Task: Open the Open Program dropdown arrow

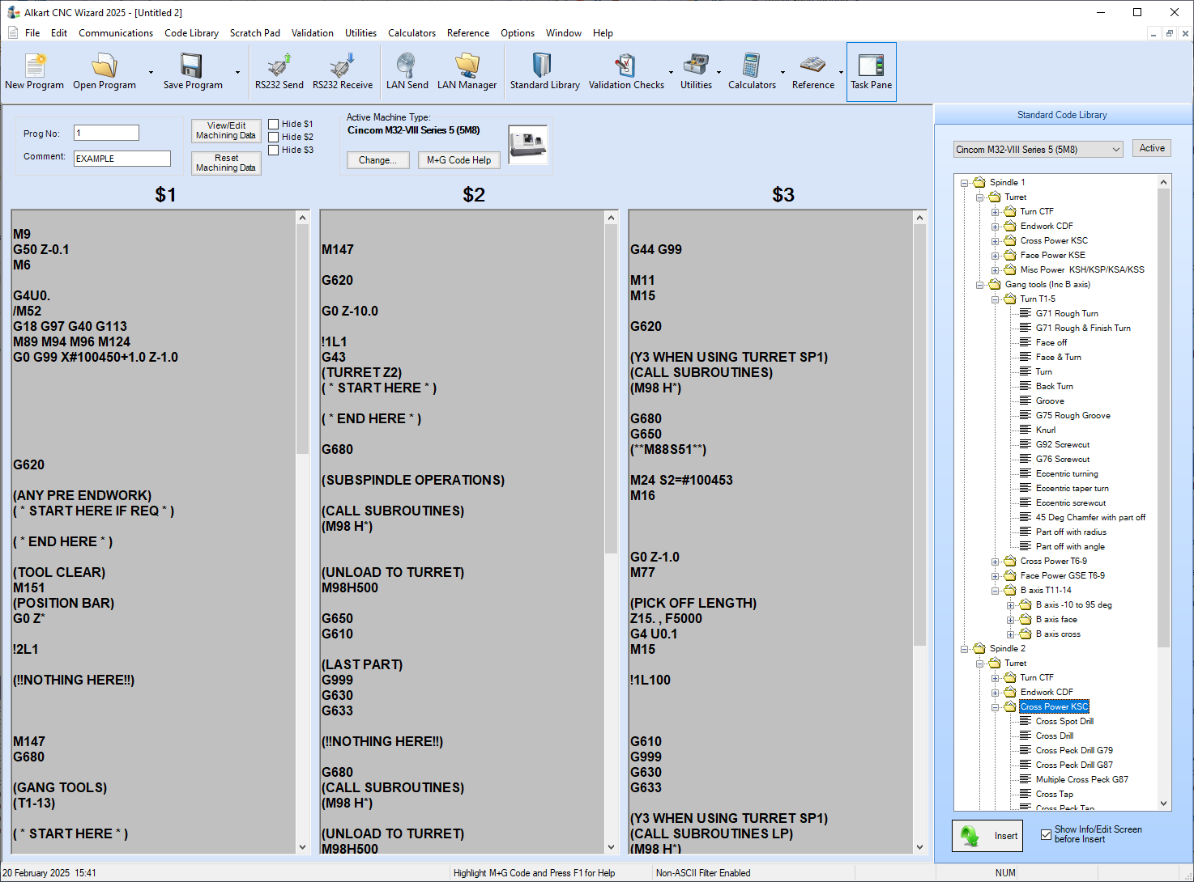Action: (151, 72)
